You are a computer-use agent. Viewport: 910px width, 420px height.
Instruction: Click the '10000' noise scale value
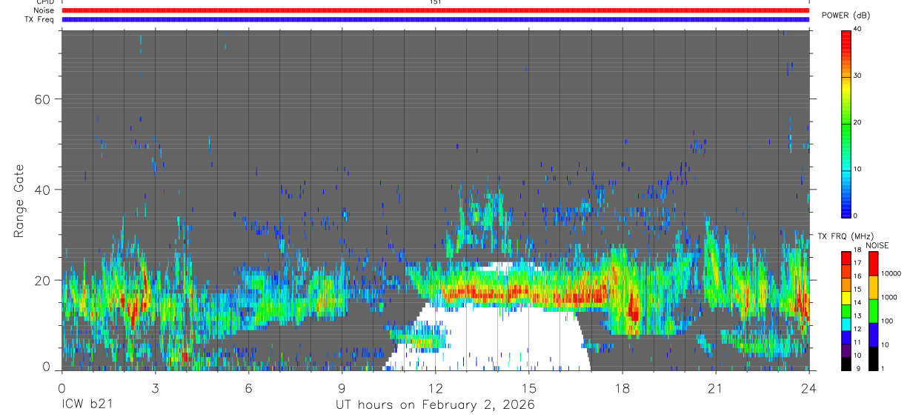(x=892, y=273)
